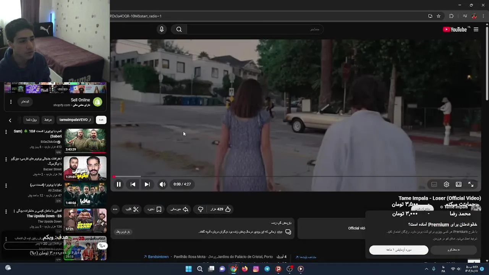Image resolution: width=489 pixels, height=275 pixels.
Task: Go to YouTube home via logo
Action: [455, 29]
